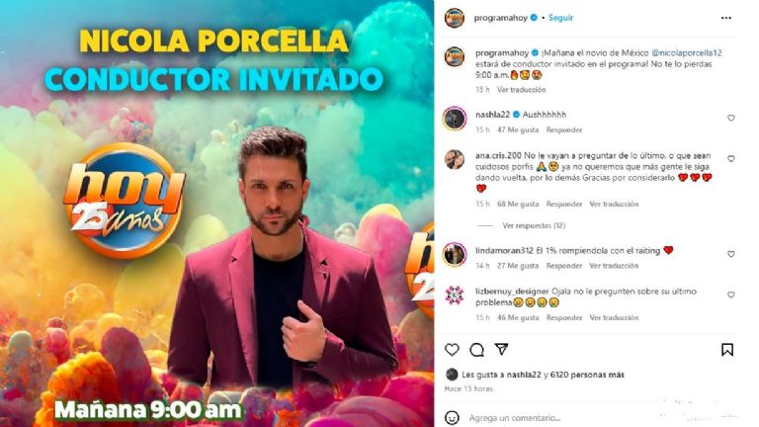The height and width of the screenshot is (427, 759).
Task: Open @nicolaporcella12 mention in caption
Action: click(x=687, y=52)
